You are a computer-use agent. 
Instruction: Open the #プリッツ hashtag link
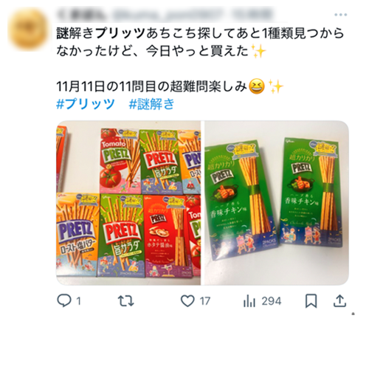pyautogui.click(x=86, y=104)
